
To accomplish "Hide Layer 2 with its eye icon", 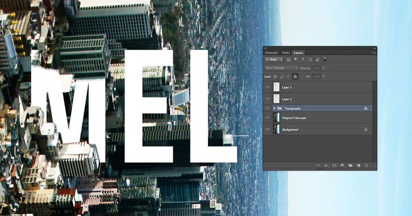I will tap(268, 99).
